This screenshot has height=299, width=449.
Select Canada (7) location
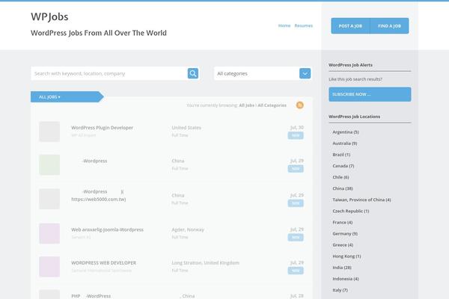click(343, 166)
